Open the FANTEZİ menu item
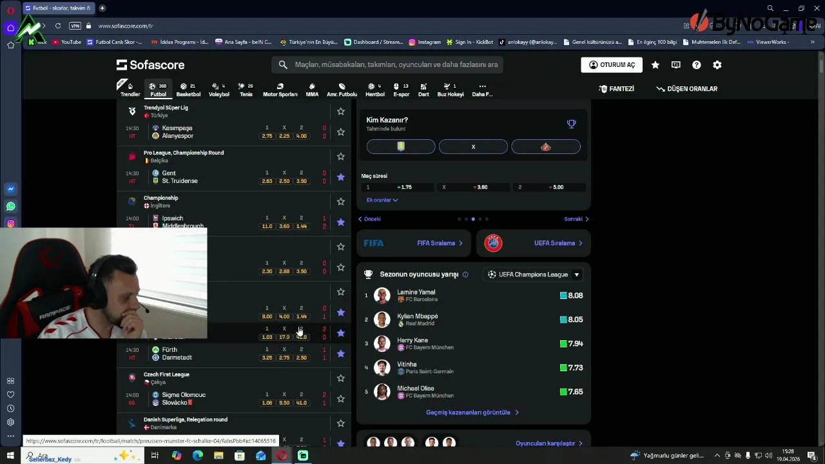 pyautogui.click(x=616, y=89)
